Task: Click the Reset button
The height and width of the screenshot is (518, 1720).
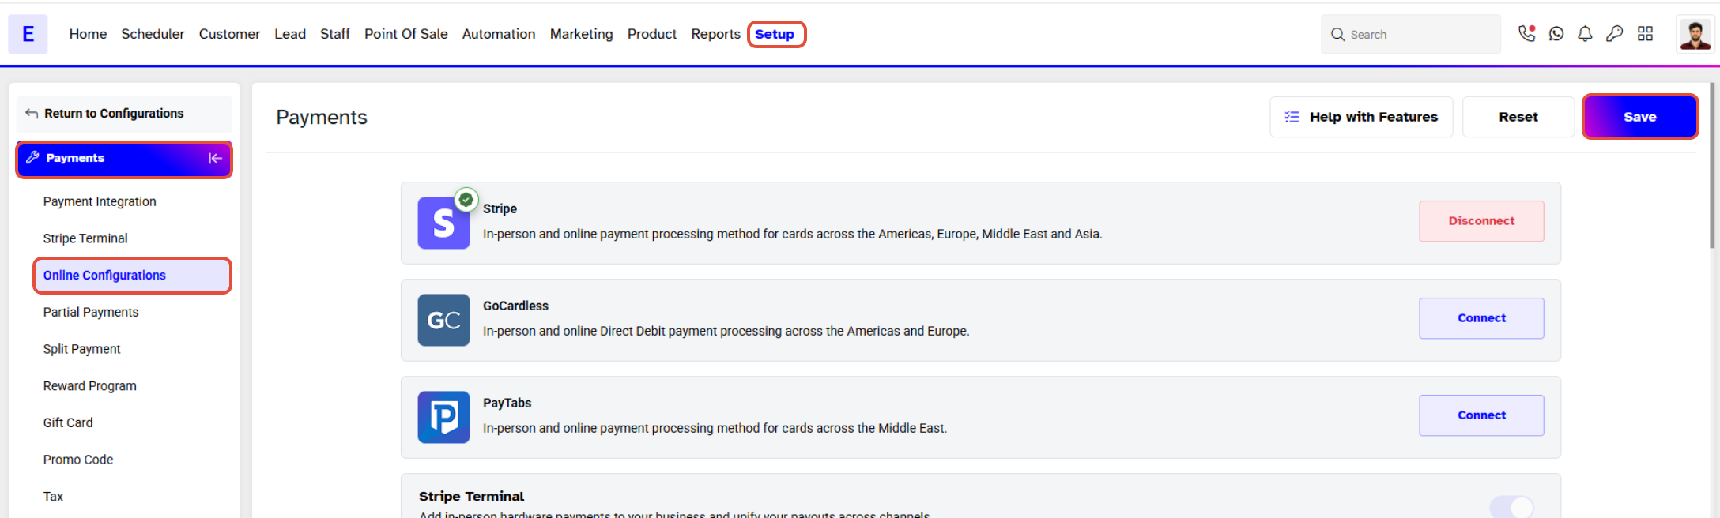Action: pos(1518,117)
